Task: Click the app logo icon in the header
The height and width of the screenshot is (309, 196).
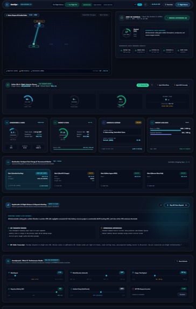Action: point(7,4)
